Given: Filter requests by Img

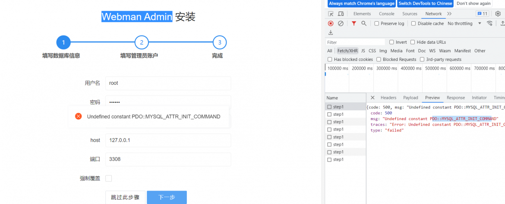Looking at the screenshot, I should [383, 51].
